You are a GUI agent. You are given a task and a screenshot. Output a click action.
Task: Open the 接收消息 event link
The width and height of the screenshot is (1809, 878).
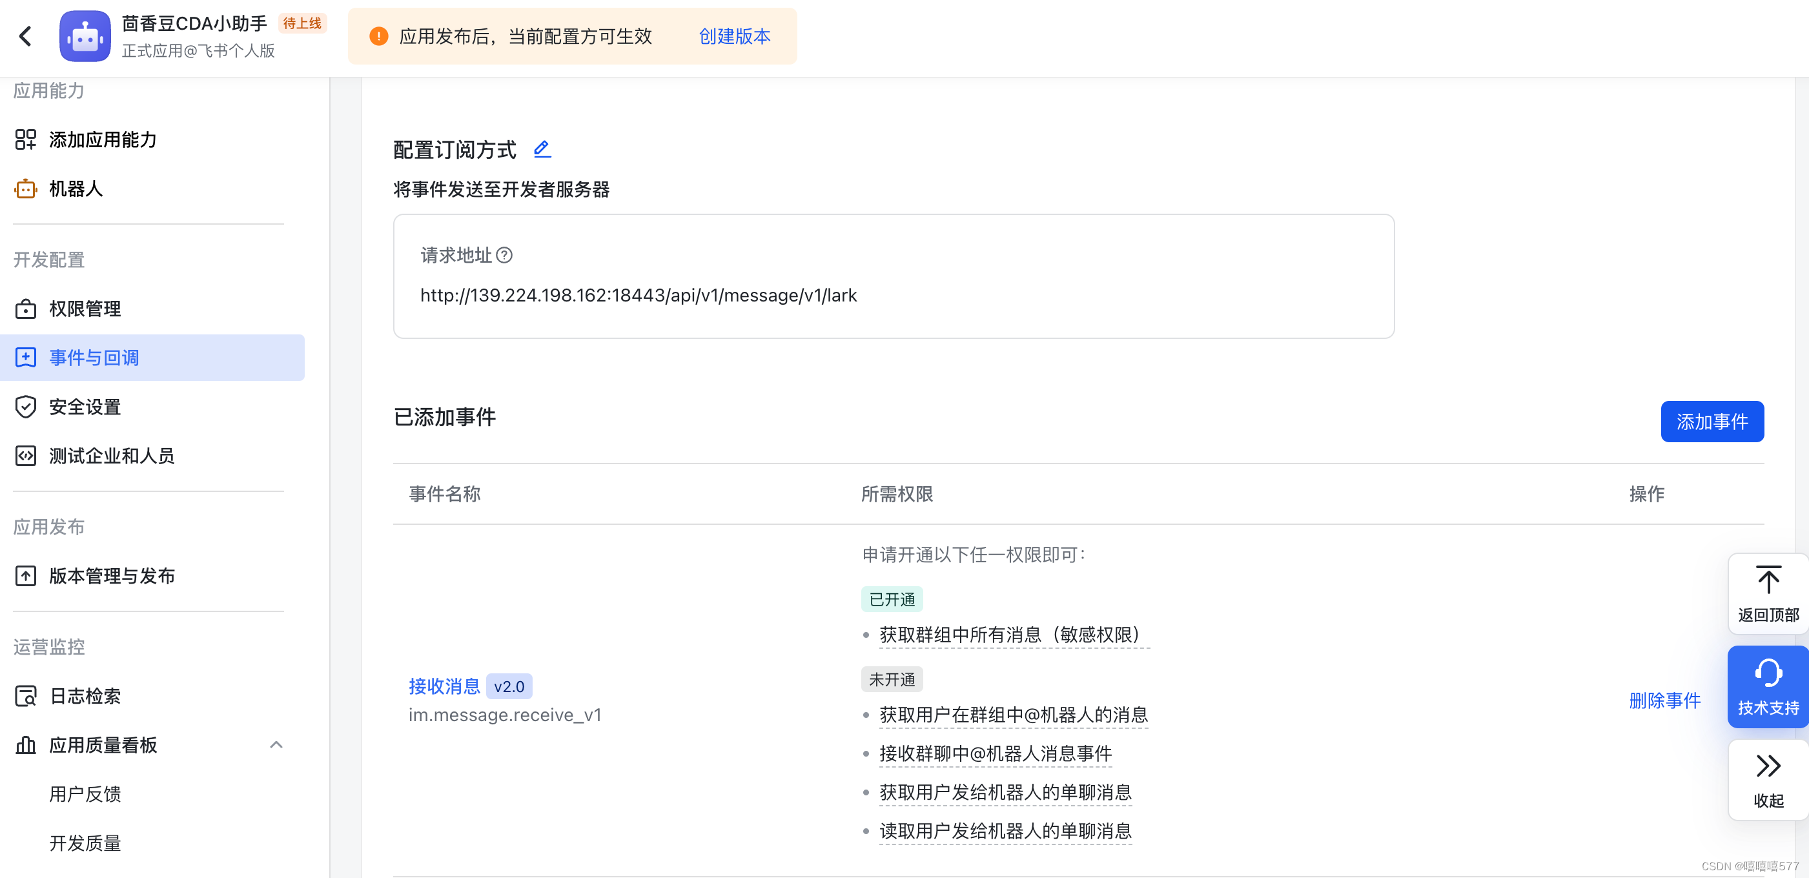[444, 686]
